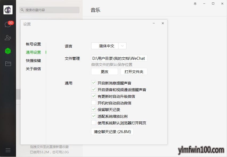Click the 已使用53.2M，总可用2.0G storage text

click(49, 152)
